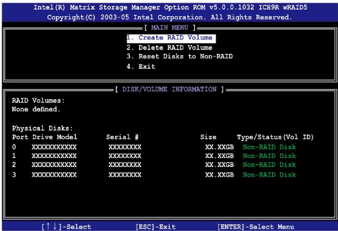Click port number 2 in disk list
This screenshot has height=231, width=338.
pyautogui.click(x=14, y=165)
